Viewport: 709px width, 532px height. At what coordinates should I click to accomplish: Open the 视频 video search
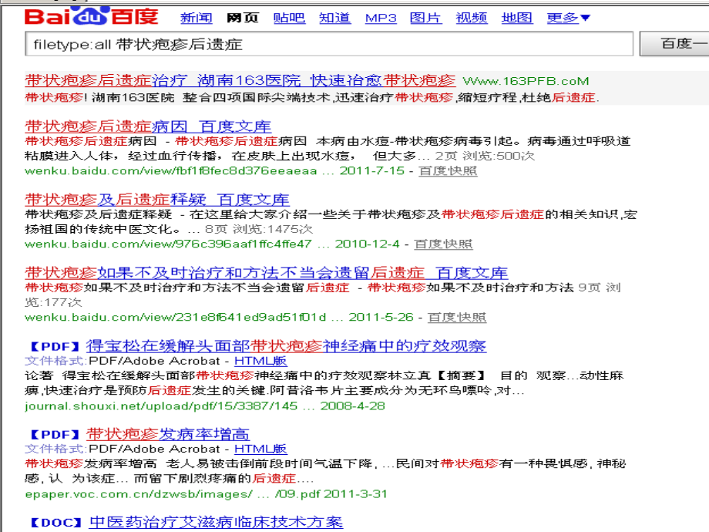pos(471,18)
